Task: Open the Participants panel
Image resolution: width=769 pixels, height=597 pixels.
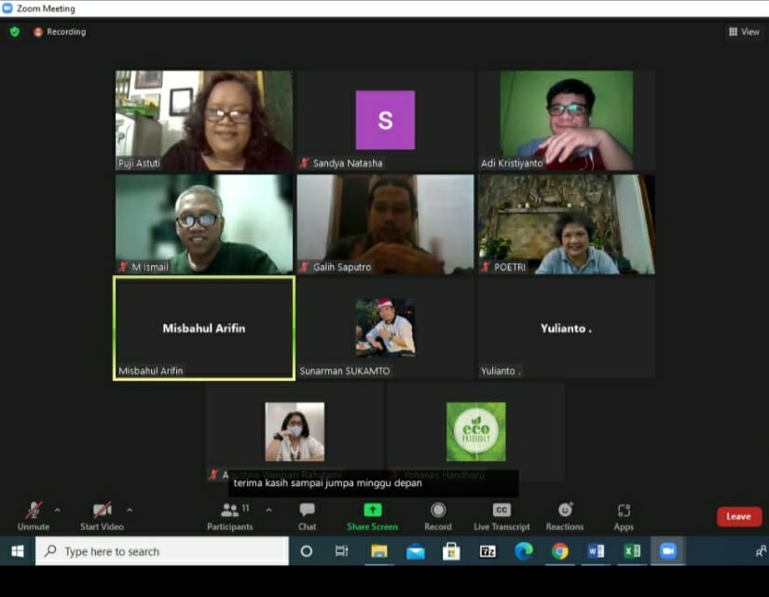Action: click(230, 516)
